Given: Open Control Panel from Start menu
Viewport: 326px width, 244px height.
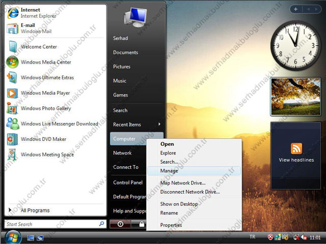Looking at the screenshot, I should 128,182.
